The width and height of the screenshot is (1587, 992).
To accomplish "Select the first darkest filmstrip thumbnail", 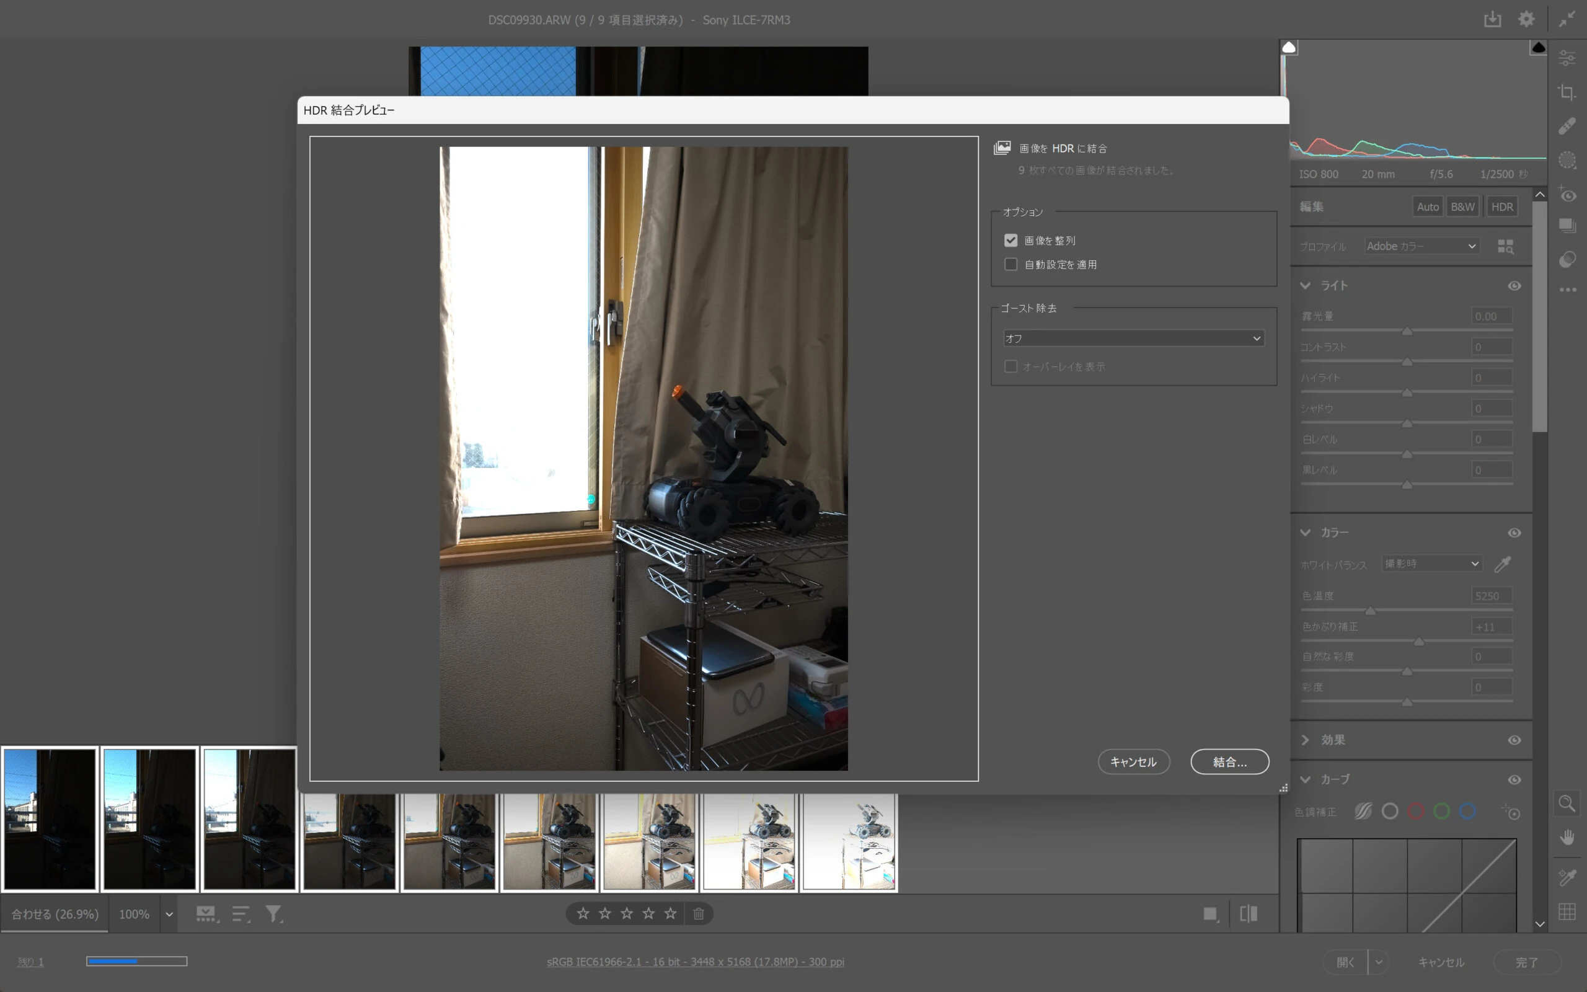I will point(50,819).
